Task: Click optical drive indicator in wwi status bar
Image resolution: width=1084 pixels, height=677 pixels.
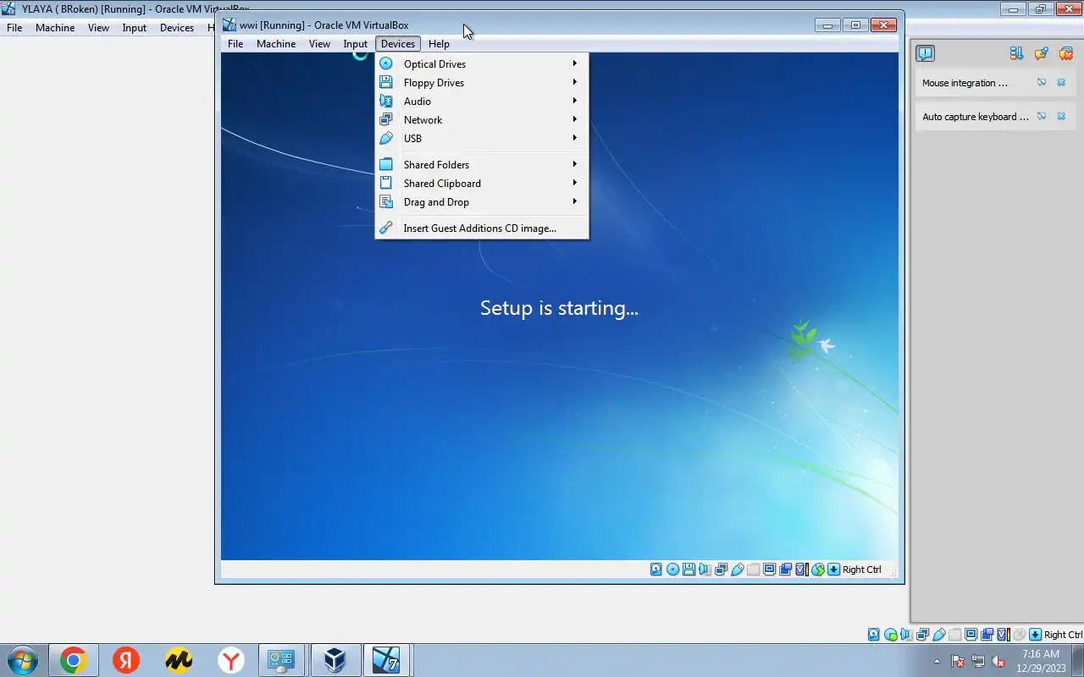Action: pos(672,570)
